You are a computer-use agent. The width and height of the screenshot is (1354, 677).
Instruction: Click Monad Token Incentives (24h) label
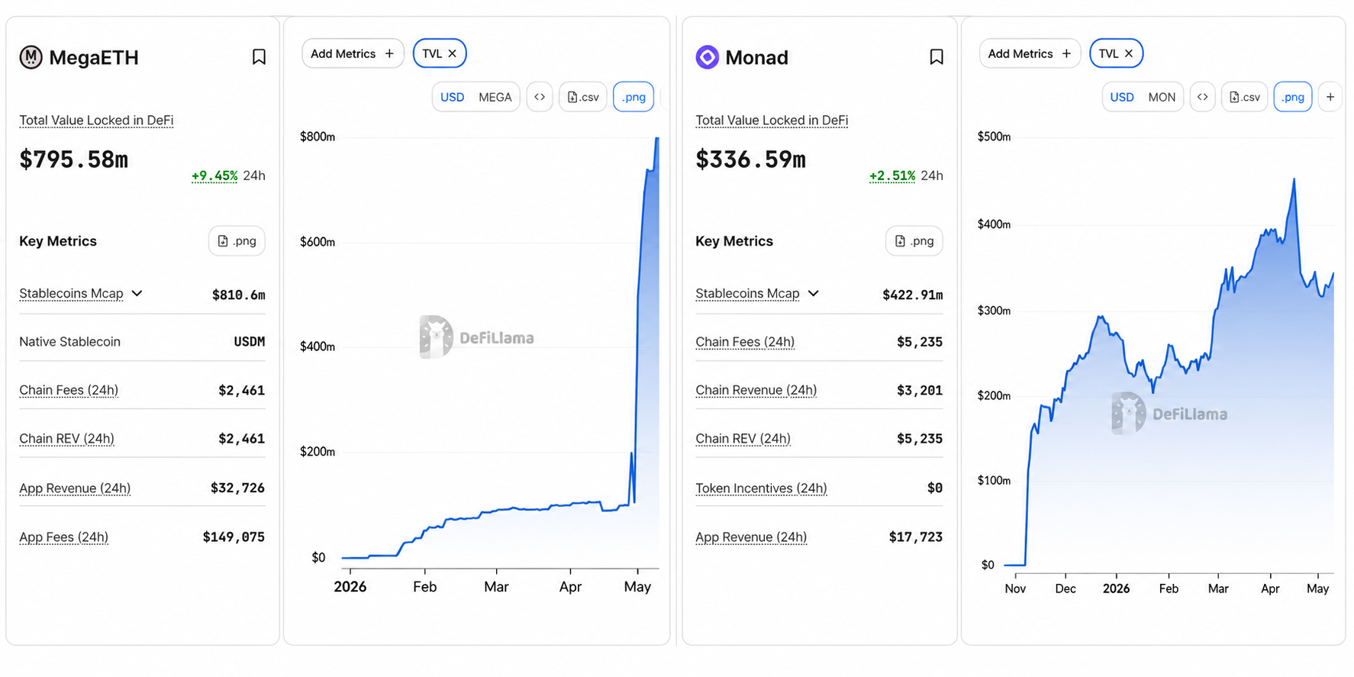coord(761,488)
